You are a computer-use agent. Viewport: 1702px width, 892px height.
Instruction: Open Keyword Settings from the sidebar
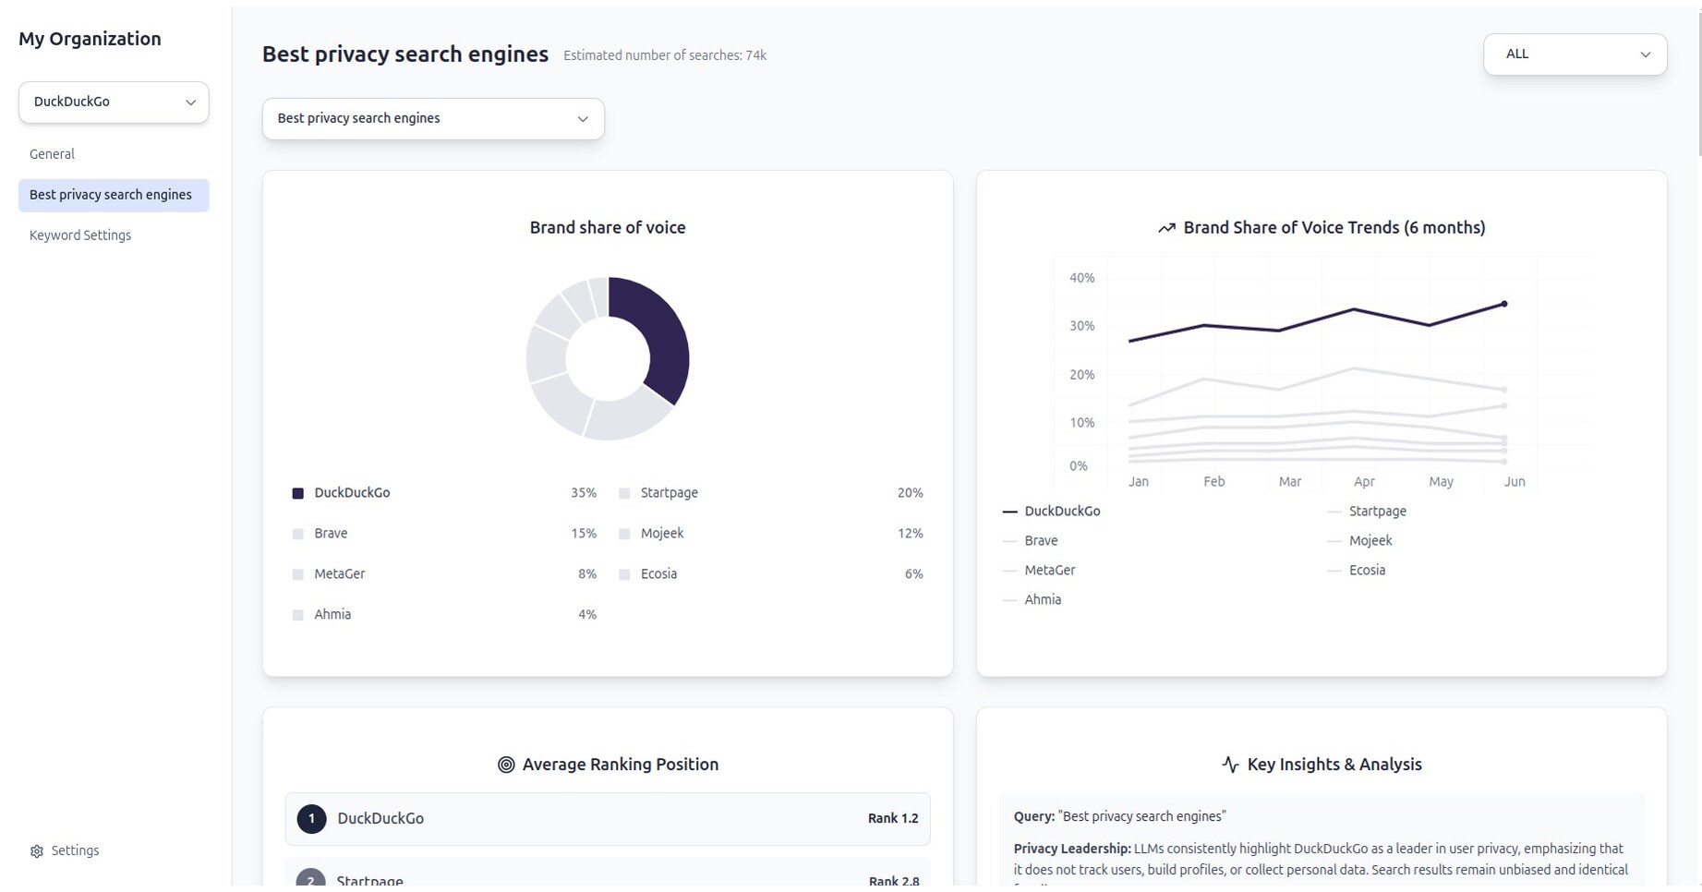(x=80, y=235)
